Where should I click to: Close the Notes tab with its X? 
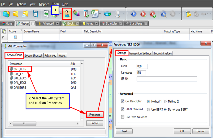pos(97,23)
